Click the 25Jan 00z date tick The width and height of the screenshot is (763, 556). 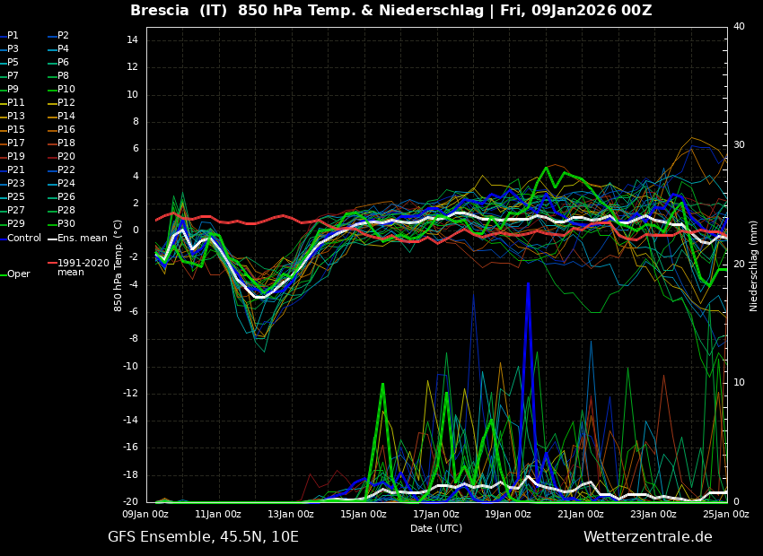click(725, 515)
